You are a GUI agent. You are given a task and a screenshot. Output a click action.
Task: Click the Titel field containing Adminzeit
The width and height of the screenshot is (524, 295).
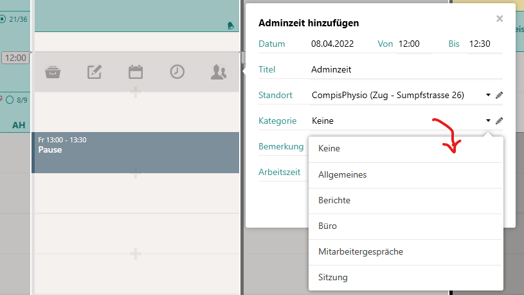tap(406, 70)
